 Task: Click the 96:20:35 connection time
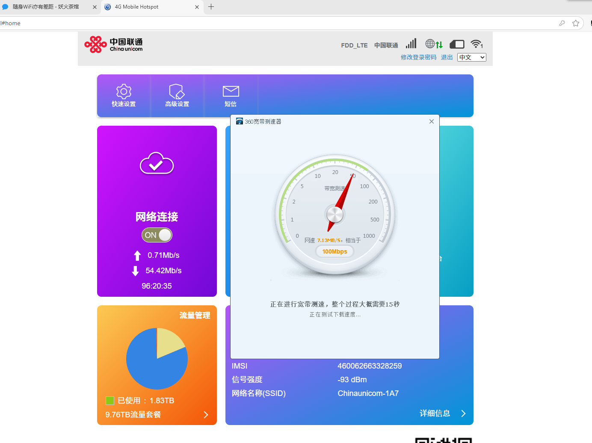[x=157, y=286]
